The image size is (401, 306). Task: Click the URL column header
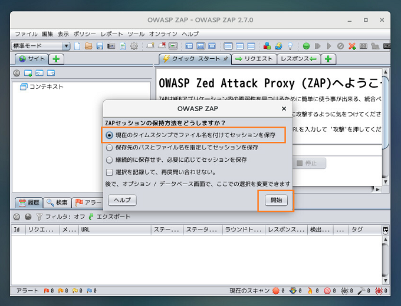click(x=115, y=229)
